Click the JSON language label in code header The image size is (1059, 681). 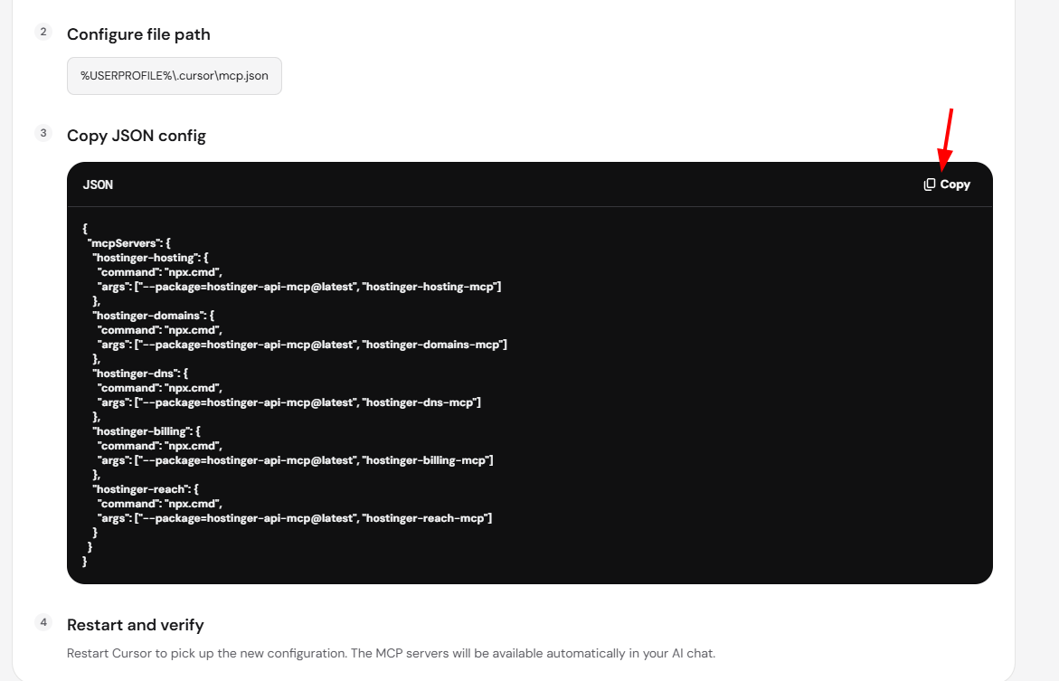coord(98,184)
